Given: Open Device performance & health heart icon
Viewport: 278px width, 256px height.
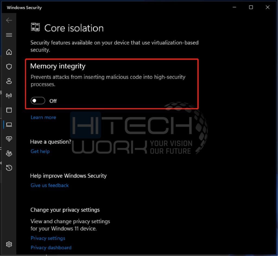Looking at the screenshot, I should coord(9,139).
